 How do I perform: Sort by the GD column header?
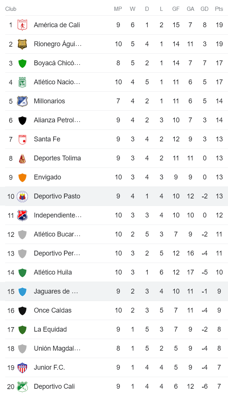pos(205,8)
